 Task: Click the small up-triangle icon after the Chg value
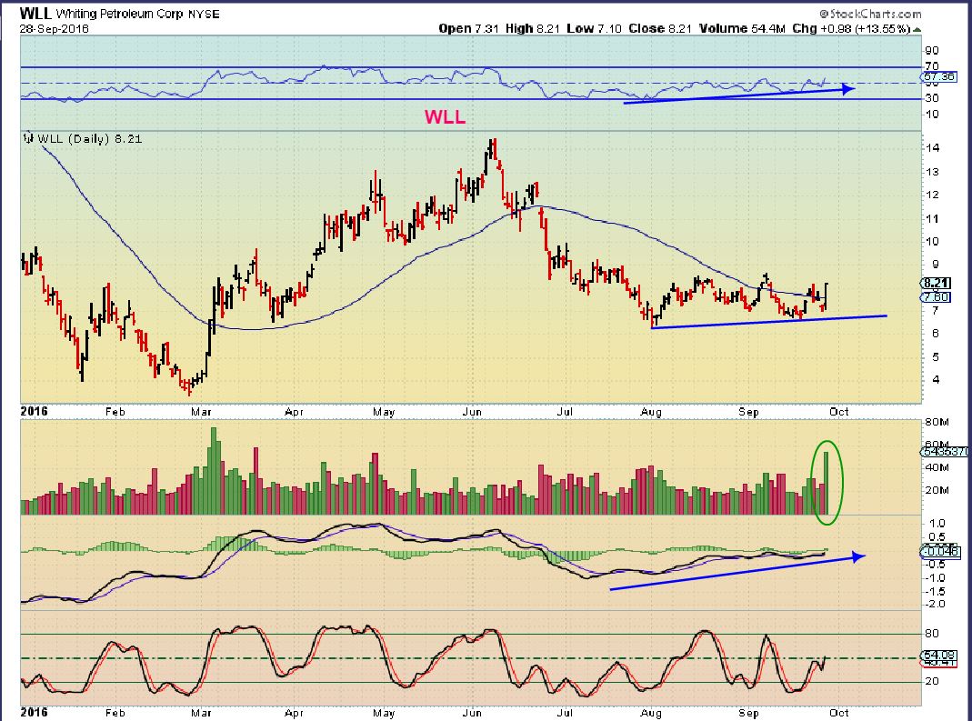pyautogui.click(x=917, y=29)
